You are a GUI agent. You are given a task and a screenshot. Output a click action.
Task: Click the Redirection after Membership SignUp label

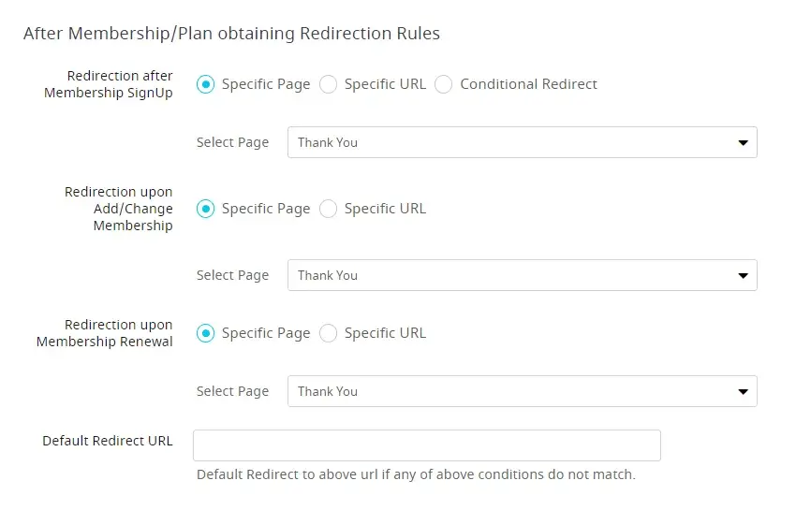[x=111, y=84]
